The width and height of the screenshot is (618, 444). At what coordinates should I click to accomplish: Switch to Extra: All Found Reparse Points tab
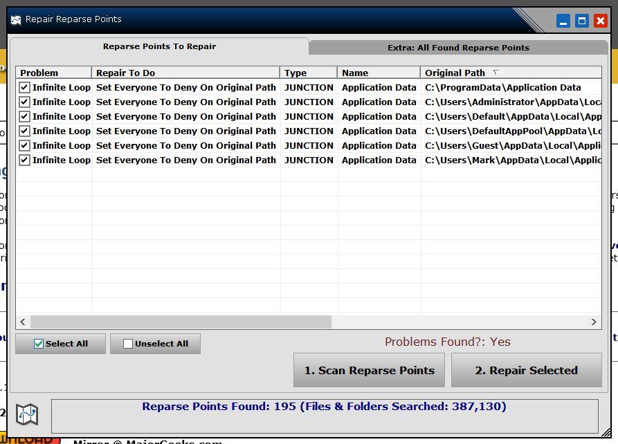point(458,48)
